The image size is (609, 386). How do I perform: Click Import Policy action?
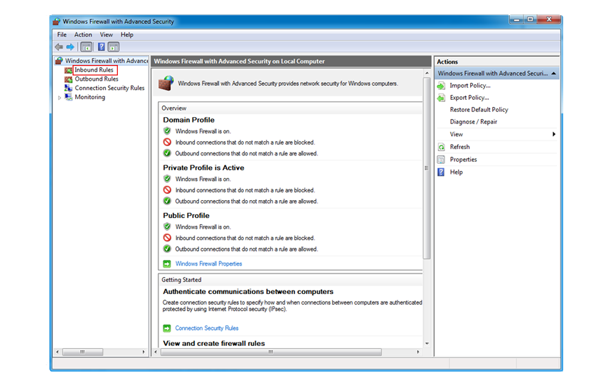click(x=470, y=85)
